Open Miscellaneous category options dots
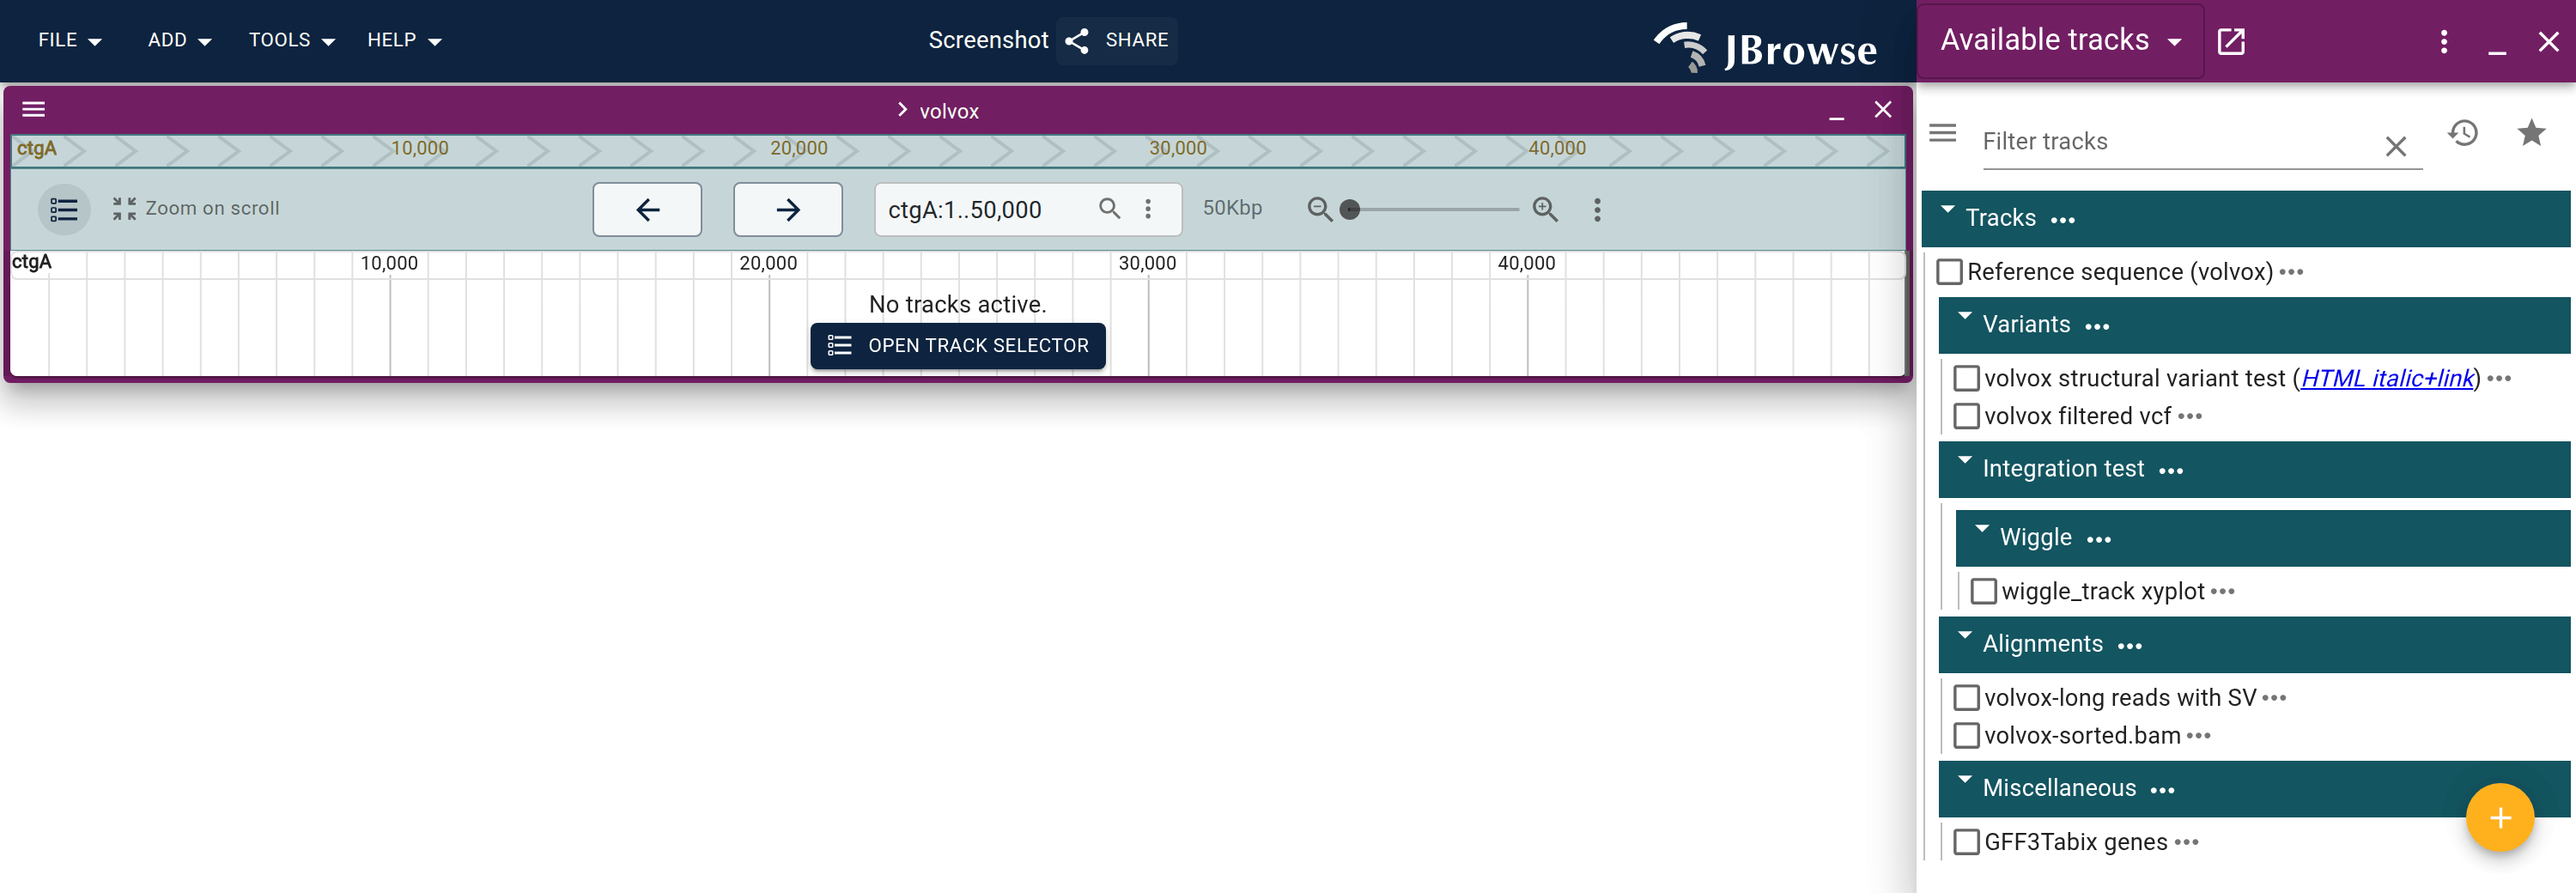2576x893 pixels. coord(2162,790)
